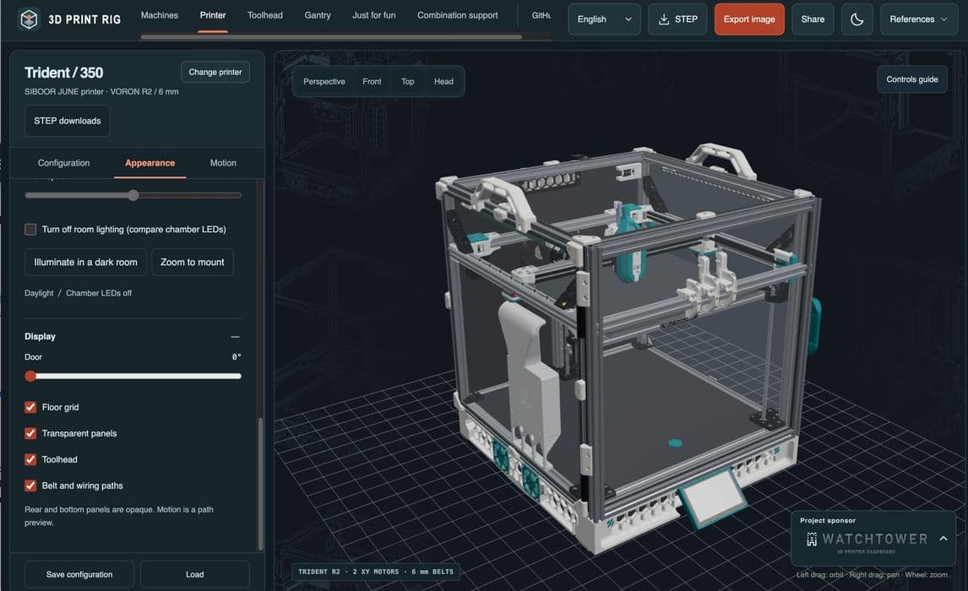Click the Change printer button
968x591 pixels.
[x=215, y=72]
